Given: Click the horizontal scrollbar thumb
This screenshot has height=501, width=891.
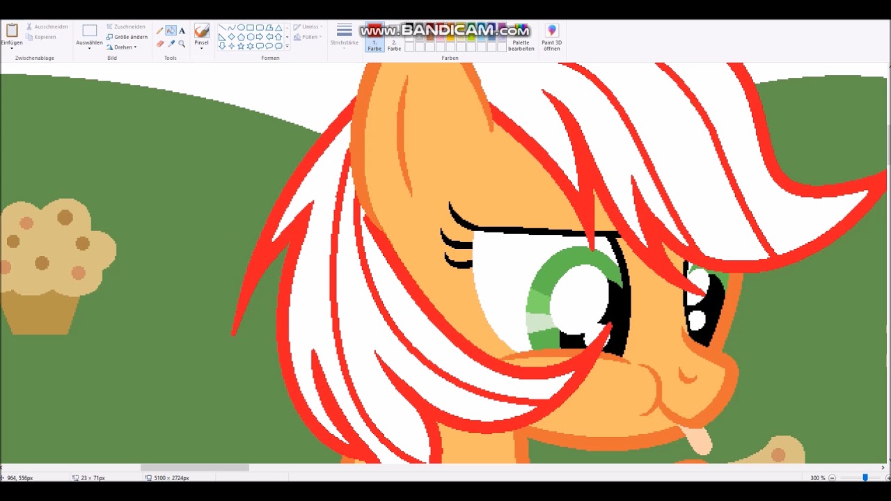Looking at the screenshot, I should tap(195, 468).
